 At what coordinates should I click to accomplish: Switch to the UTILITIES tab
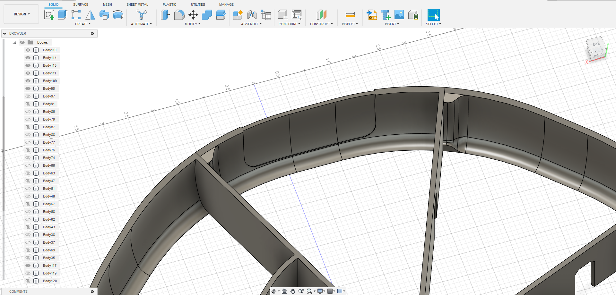click(198, 4)
